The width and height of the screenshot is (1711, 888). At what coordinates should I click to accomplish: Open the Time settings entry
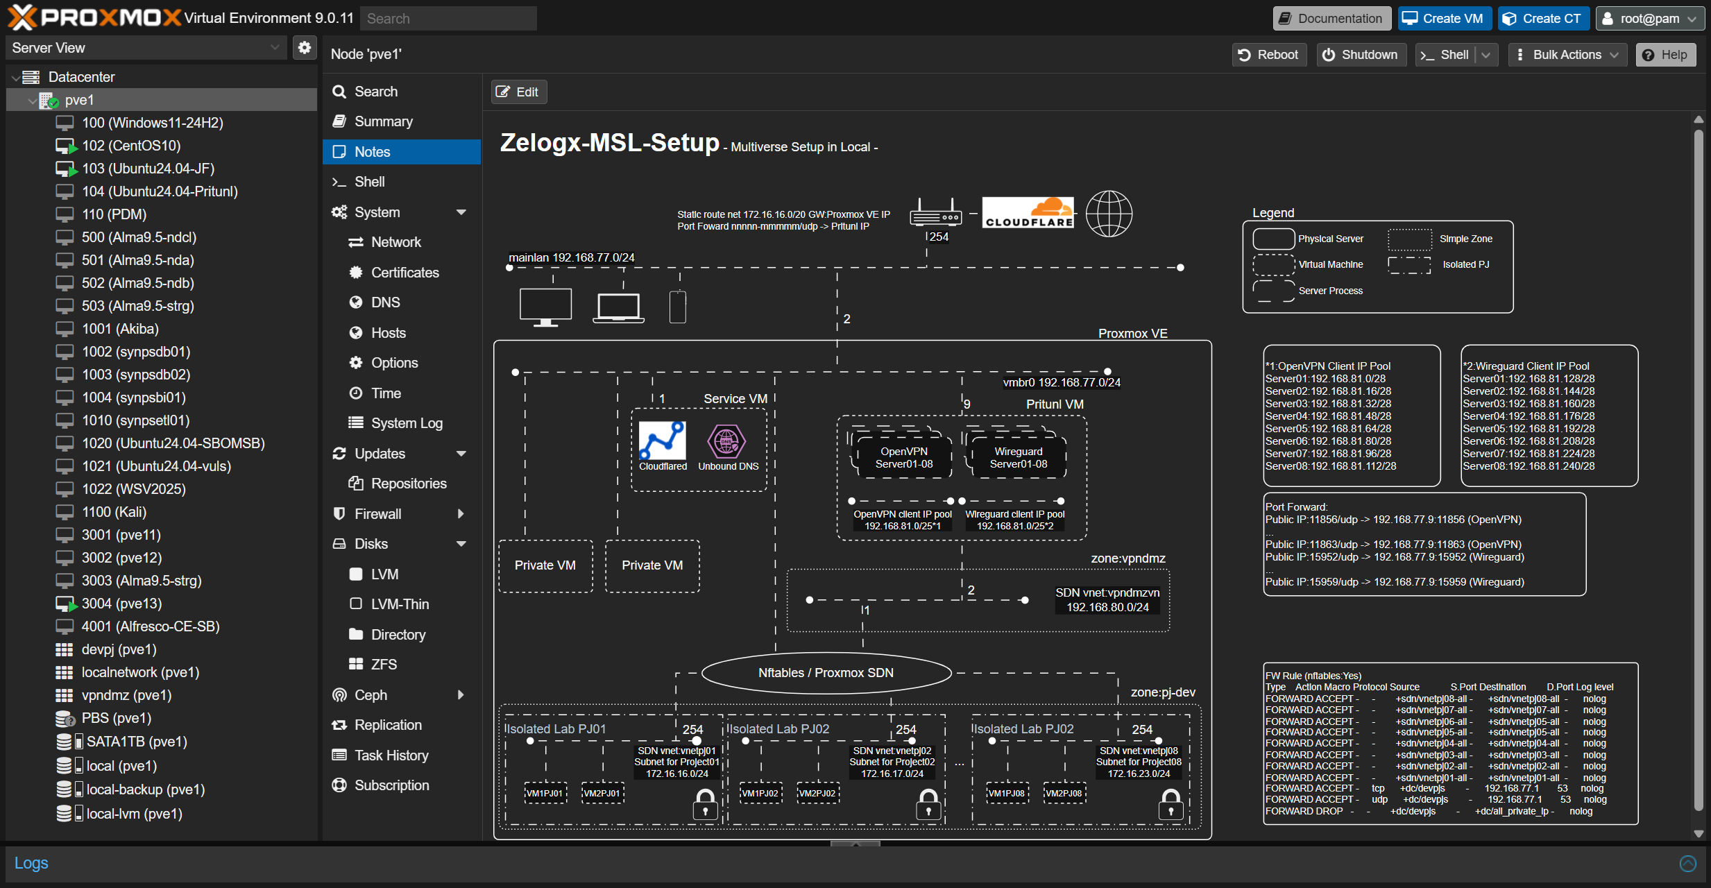click(384, 393)
